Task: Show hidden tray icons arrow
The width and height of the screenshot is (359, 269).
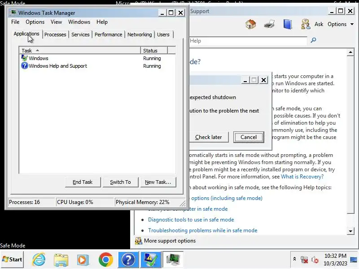Action: (x=294, y=259)
